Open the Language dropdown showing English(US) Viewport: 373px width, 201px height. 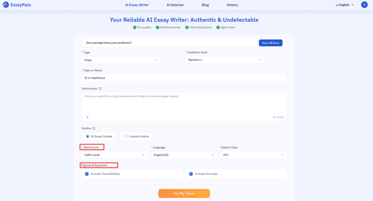pos(184,155)
